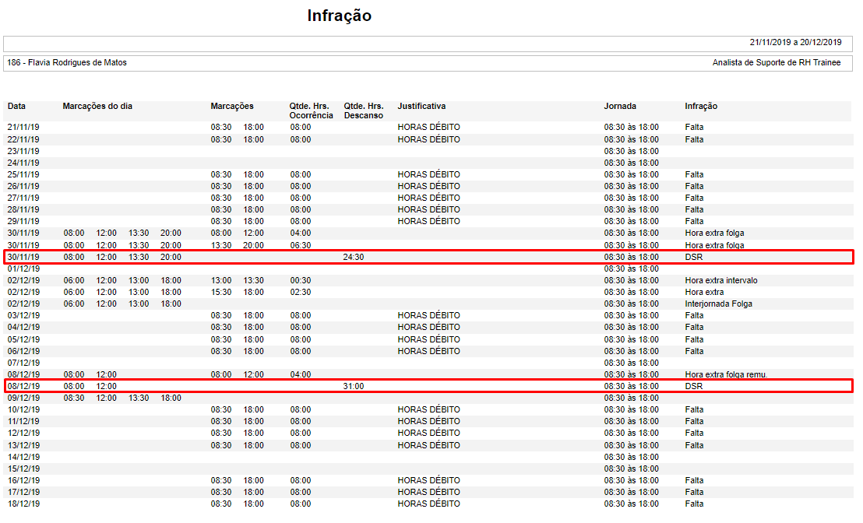Click the 00:30 occurrence hours value
The image size is (863, 523).
tap(301, 280)
